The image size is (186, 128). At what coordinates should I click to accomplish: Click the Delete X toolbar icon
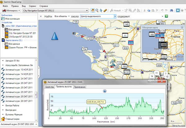(157, 11)
